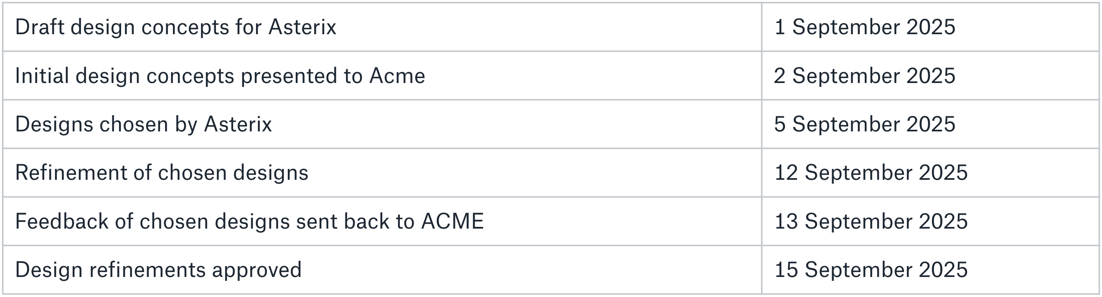
Task: Click the 'Feedback of chosen designs sent back' cell
Action: coord(382,221)
